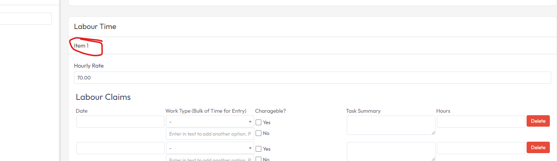The width and height of the screenshot is (557, 161).
Task: Click the first row Task Summary textarea
Action: [x=391, y=125]
